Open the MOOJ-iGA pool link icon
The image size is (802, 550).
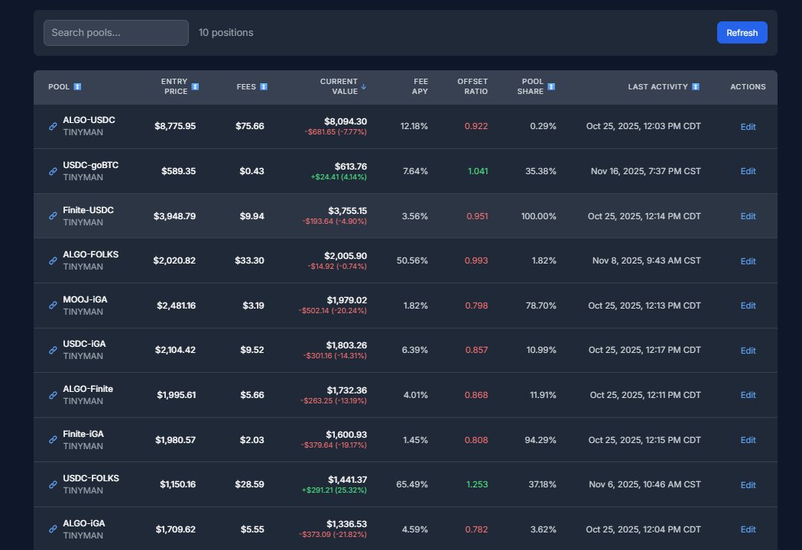[x=52, y=306]
